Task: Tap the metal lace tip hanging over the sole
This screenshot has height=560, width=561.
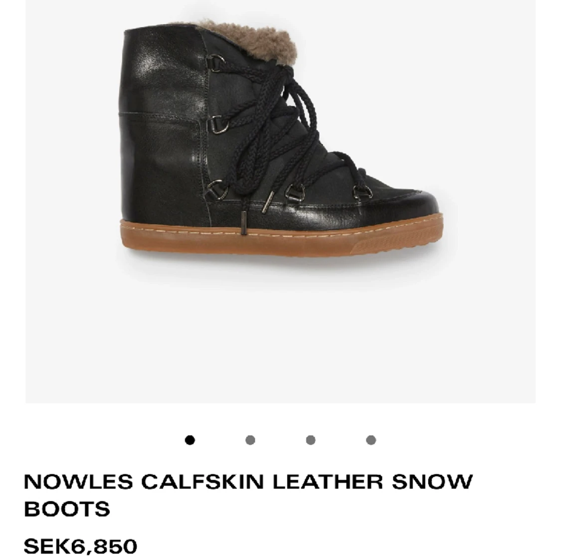Action: [244, 222]
